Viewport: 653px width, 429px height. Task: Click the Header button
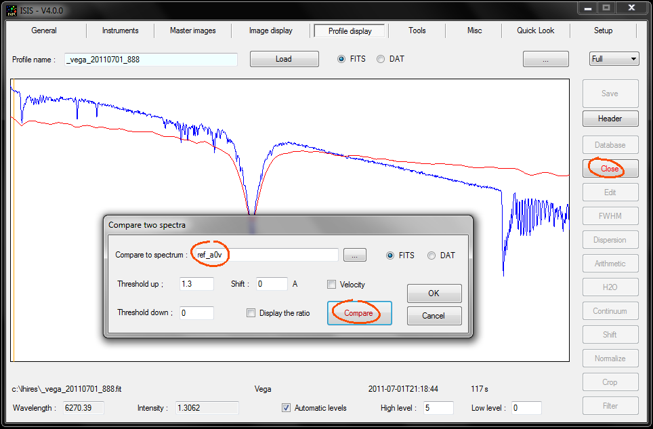(x=610, y=119)
